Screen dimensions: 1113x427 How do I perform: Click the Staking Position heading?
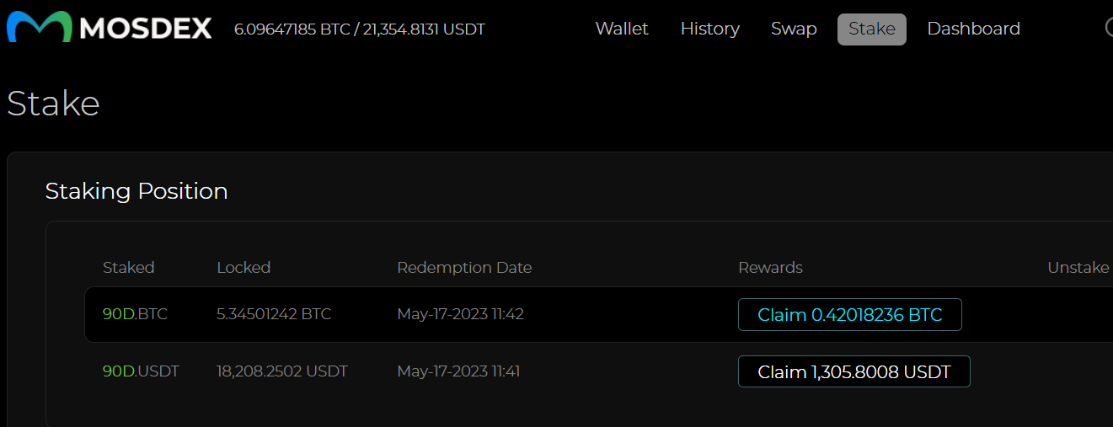[136, 191]
